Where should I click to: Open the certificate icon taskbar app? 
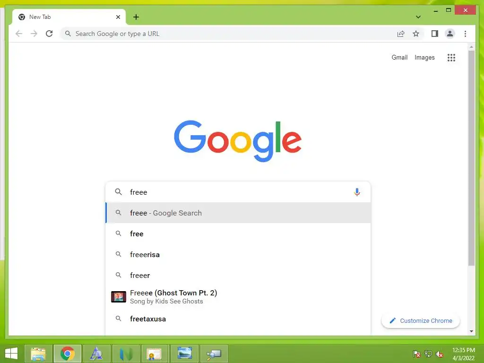coord(154,354)
